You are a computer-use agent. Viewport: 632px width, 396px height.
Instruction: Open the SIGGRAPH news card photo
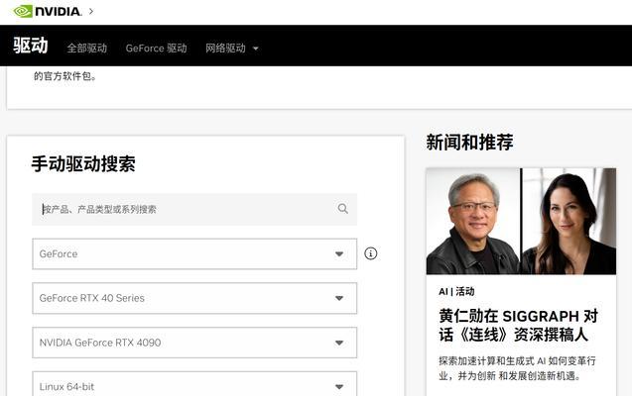[521, 221]
